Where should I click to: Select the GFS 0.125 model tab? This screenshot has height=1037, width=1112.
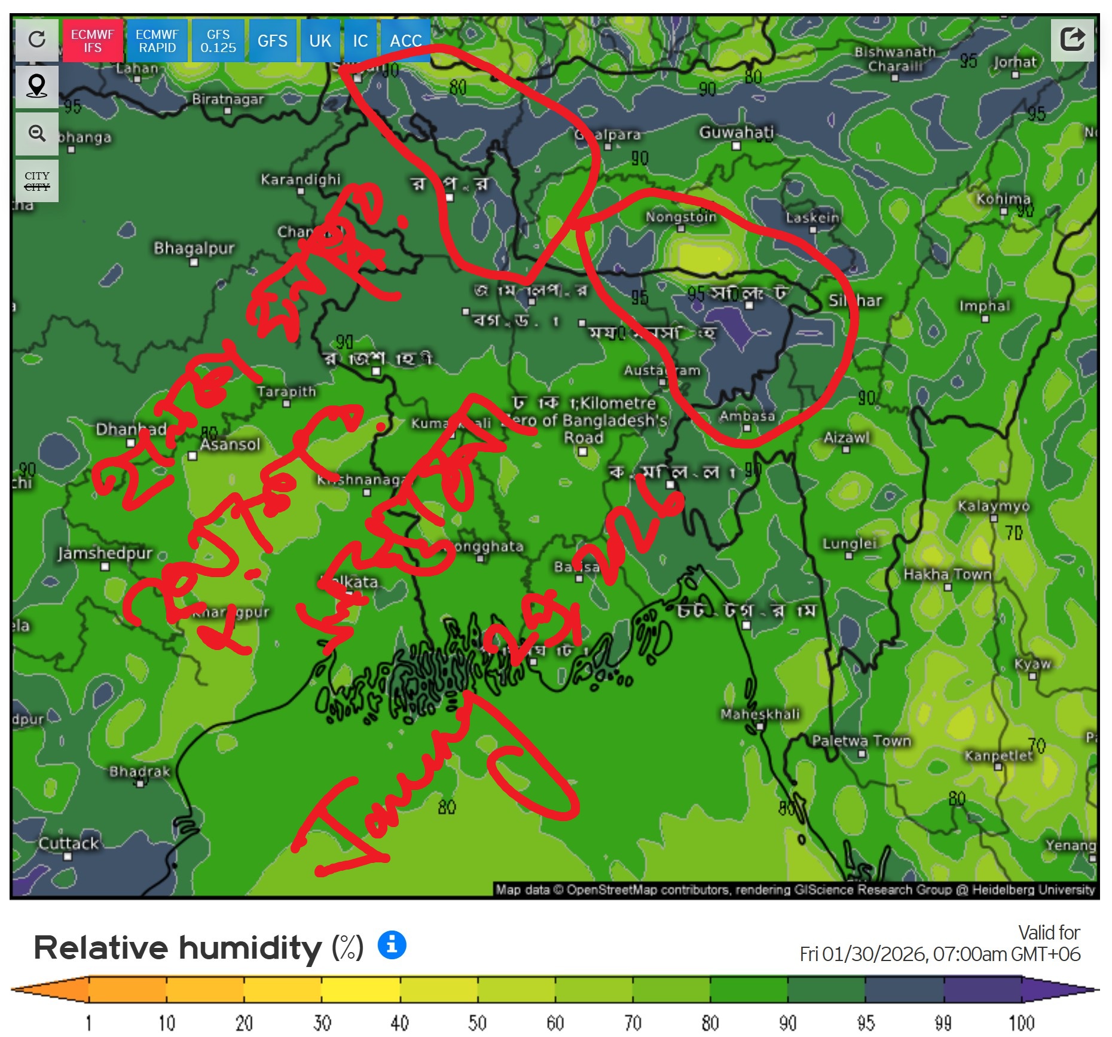pyautogui.click(x=218, y=41)
